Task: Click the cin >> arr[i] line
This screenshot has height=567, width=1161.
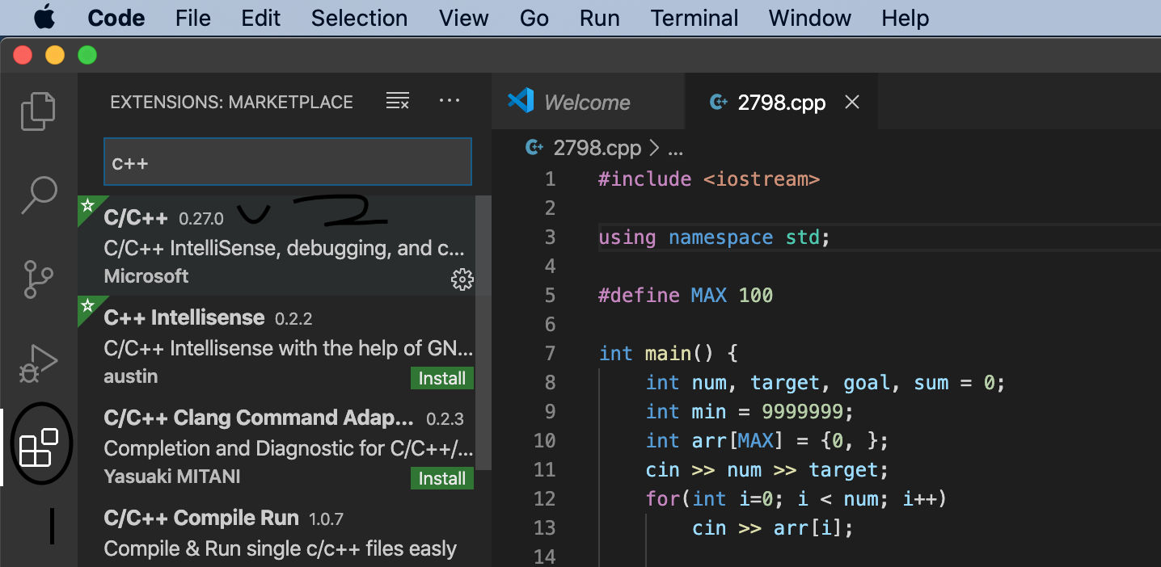Action: click(x=773, y=527)
